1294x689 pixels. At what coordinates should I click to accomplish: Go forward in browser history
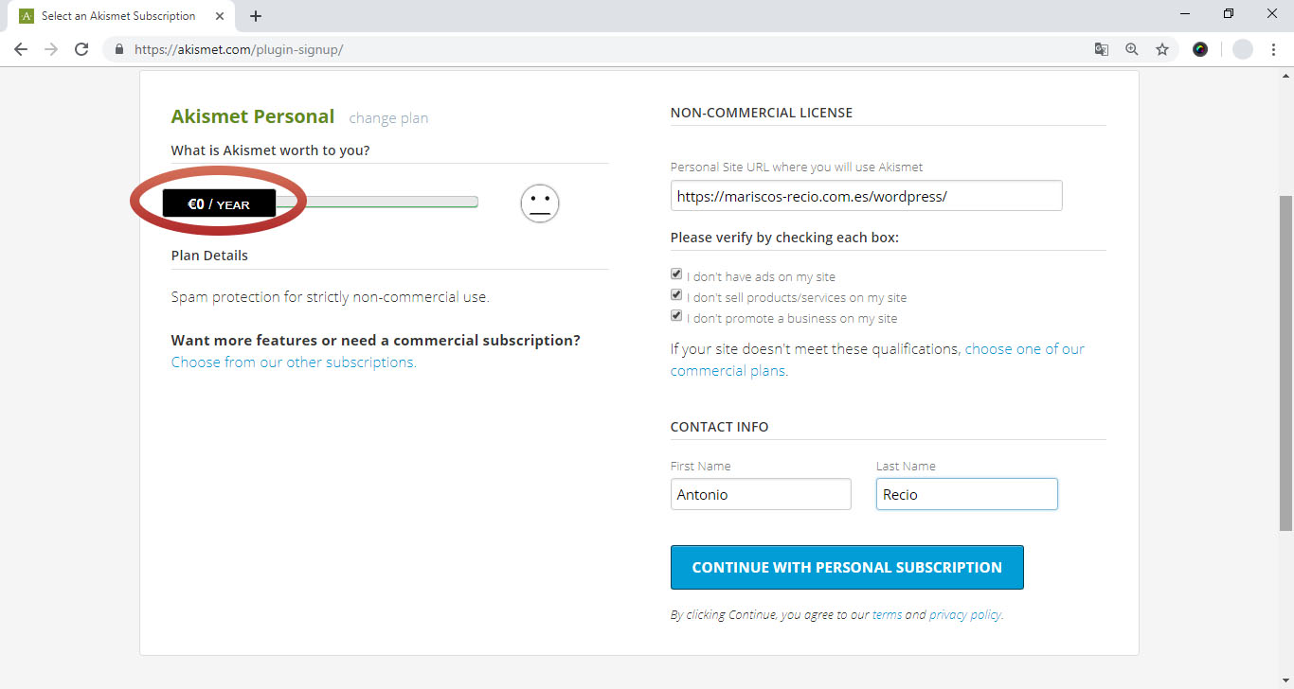tap(51, 49)
